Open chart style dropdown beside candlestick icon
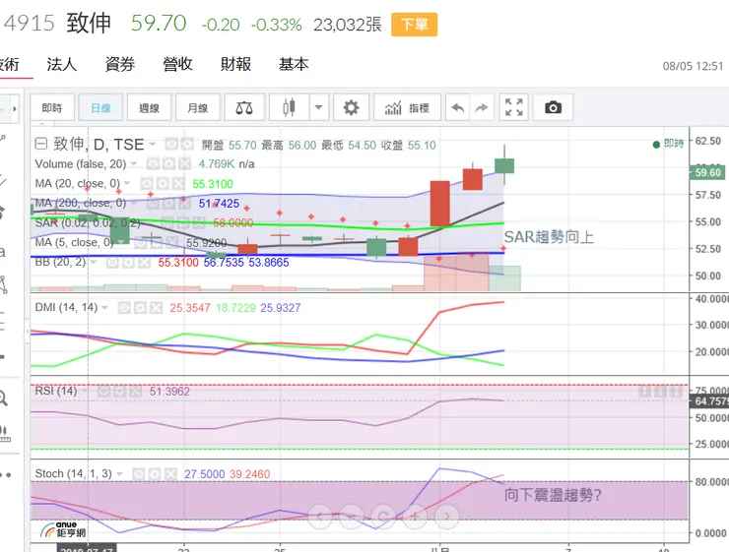The height and width of the screenshot is (552, 729). click(x=318, y=107)
